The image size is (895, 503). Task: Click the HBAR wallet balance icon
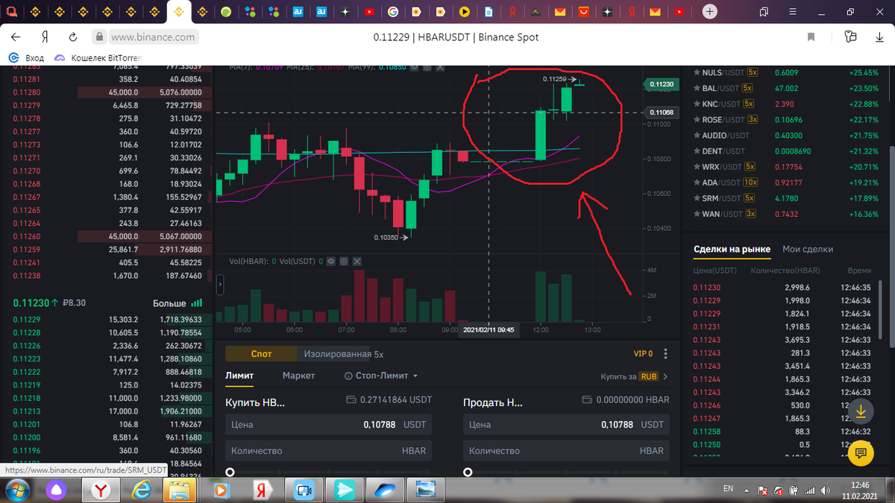(x=588, y=400)
